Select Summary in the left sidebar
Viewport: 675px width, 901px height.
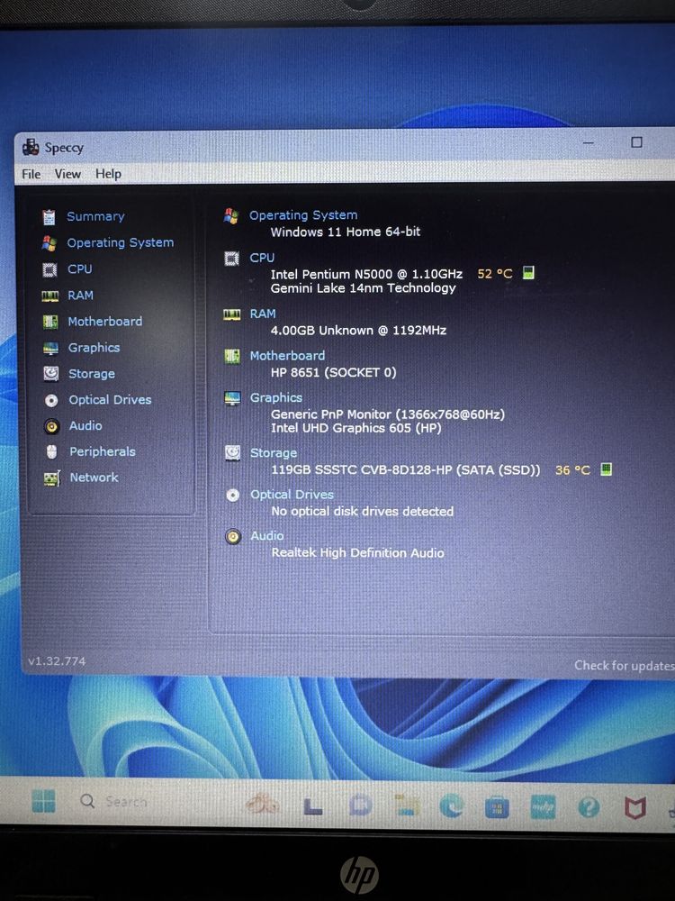95,216
